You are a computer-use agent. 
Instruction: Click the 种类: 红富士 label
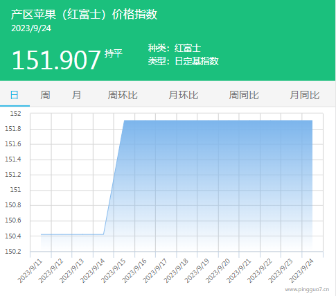coord(175,48)
